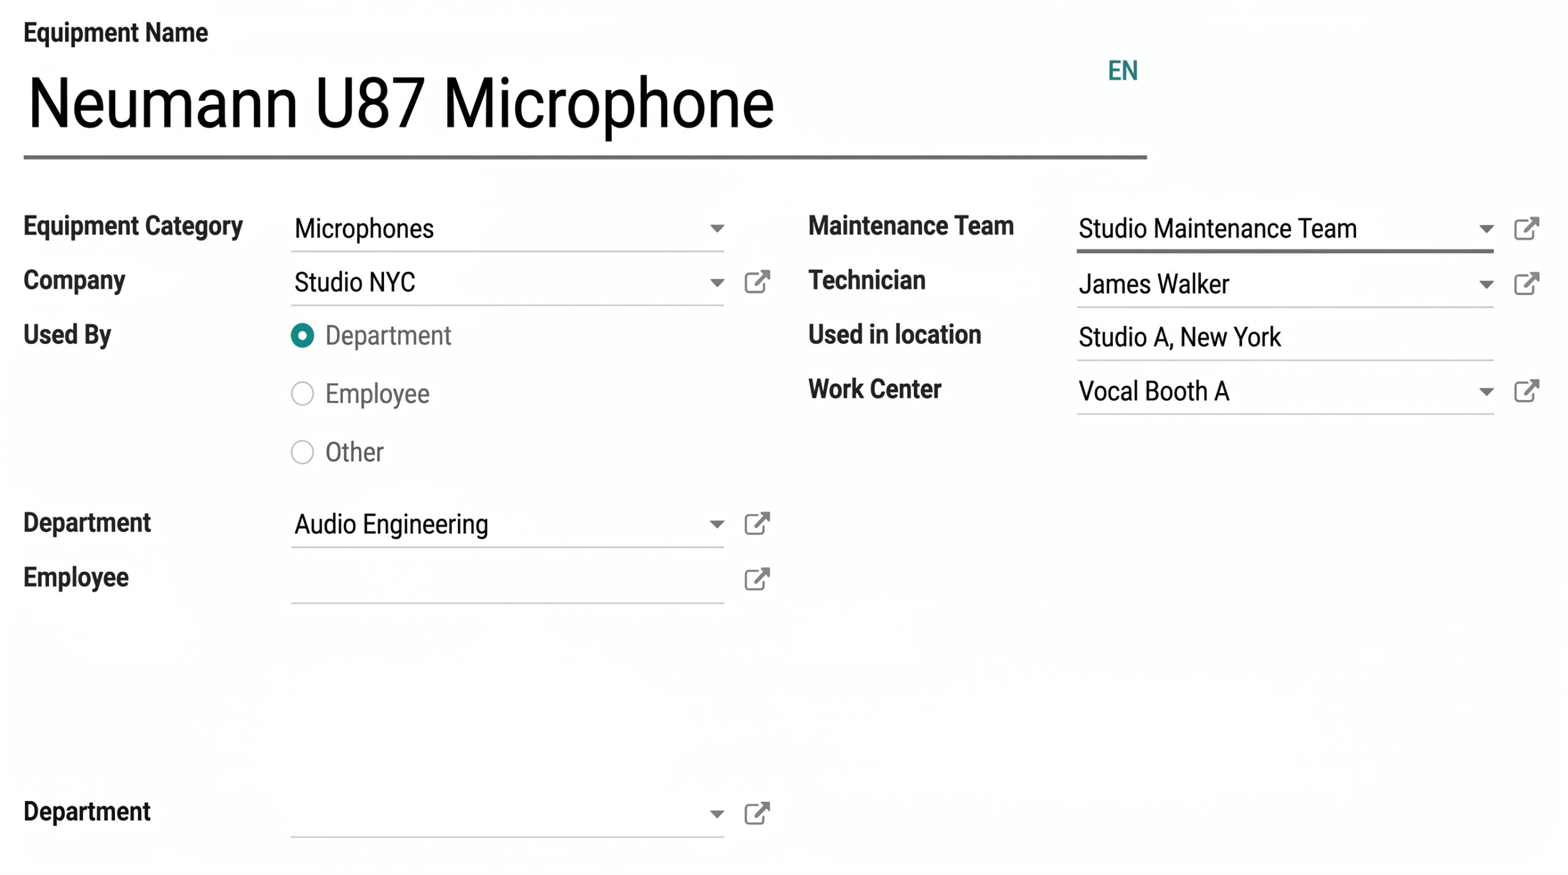Select the Other radio option

coord(303,453)
